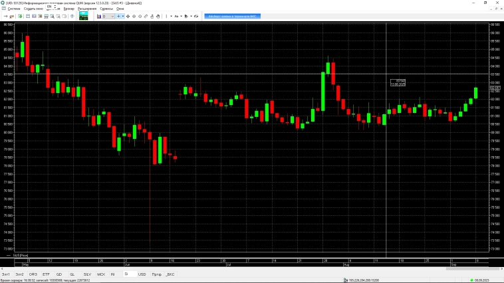Screen dimensions: 504x283
Task: Open the Расширения menu
Action: pos(87,9)
